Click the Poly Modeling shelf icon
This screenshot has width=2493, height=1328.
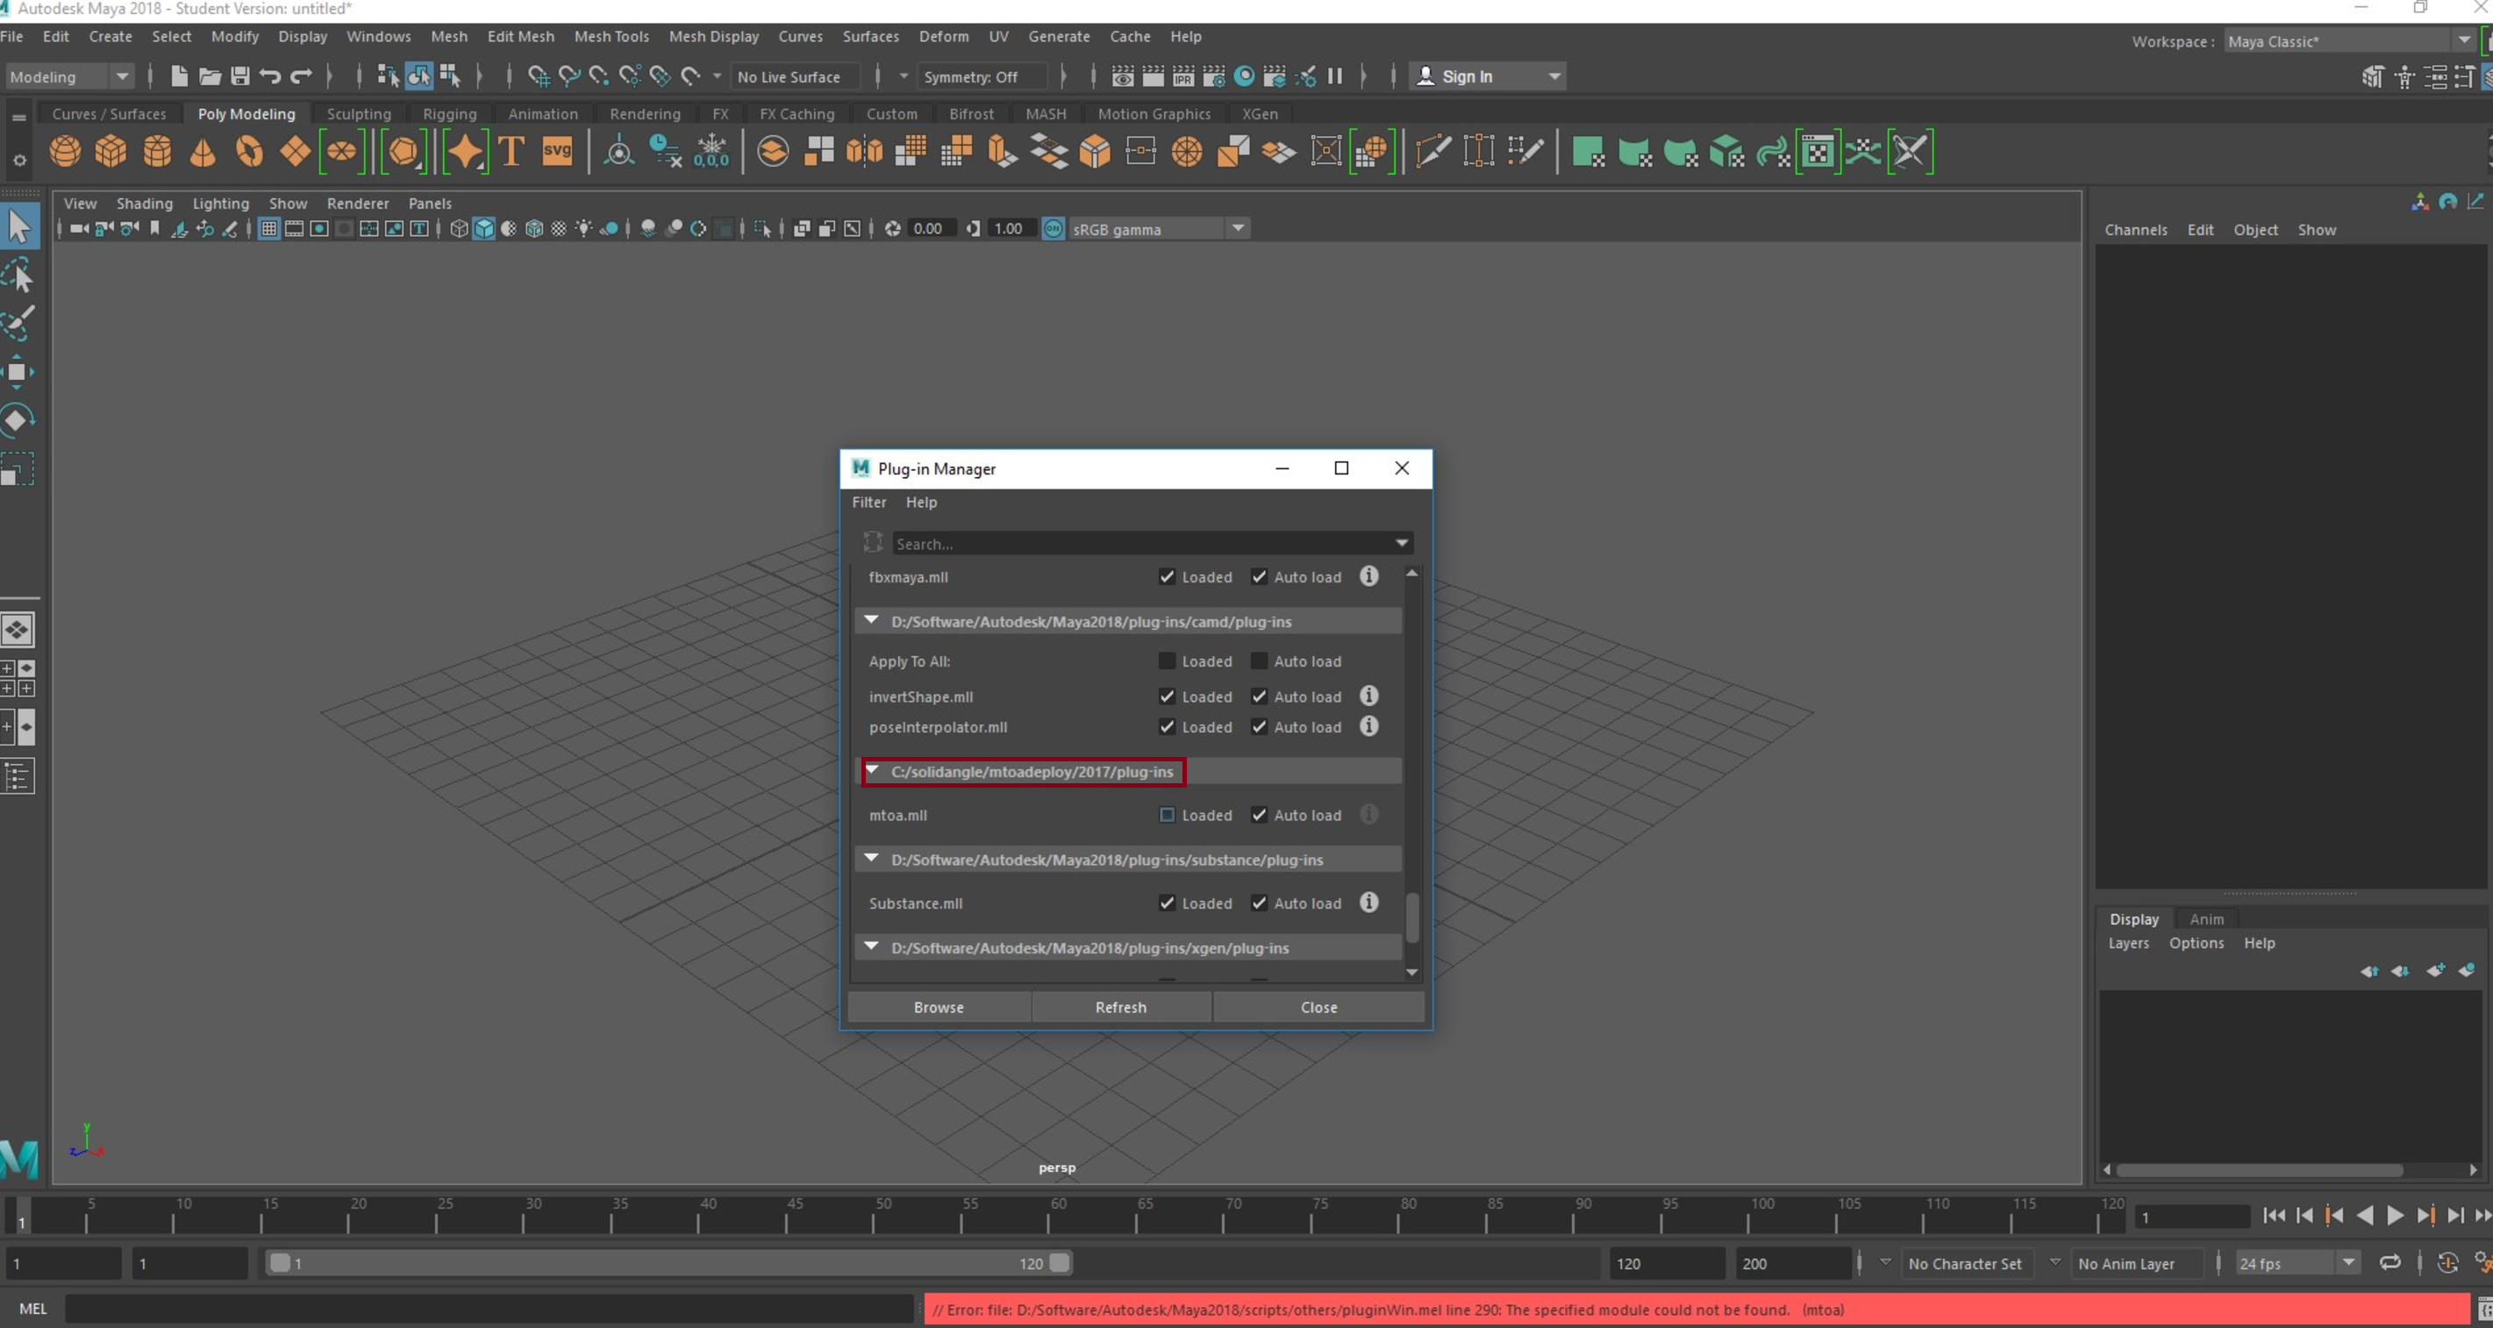(x=247, y=112)
